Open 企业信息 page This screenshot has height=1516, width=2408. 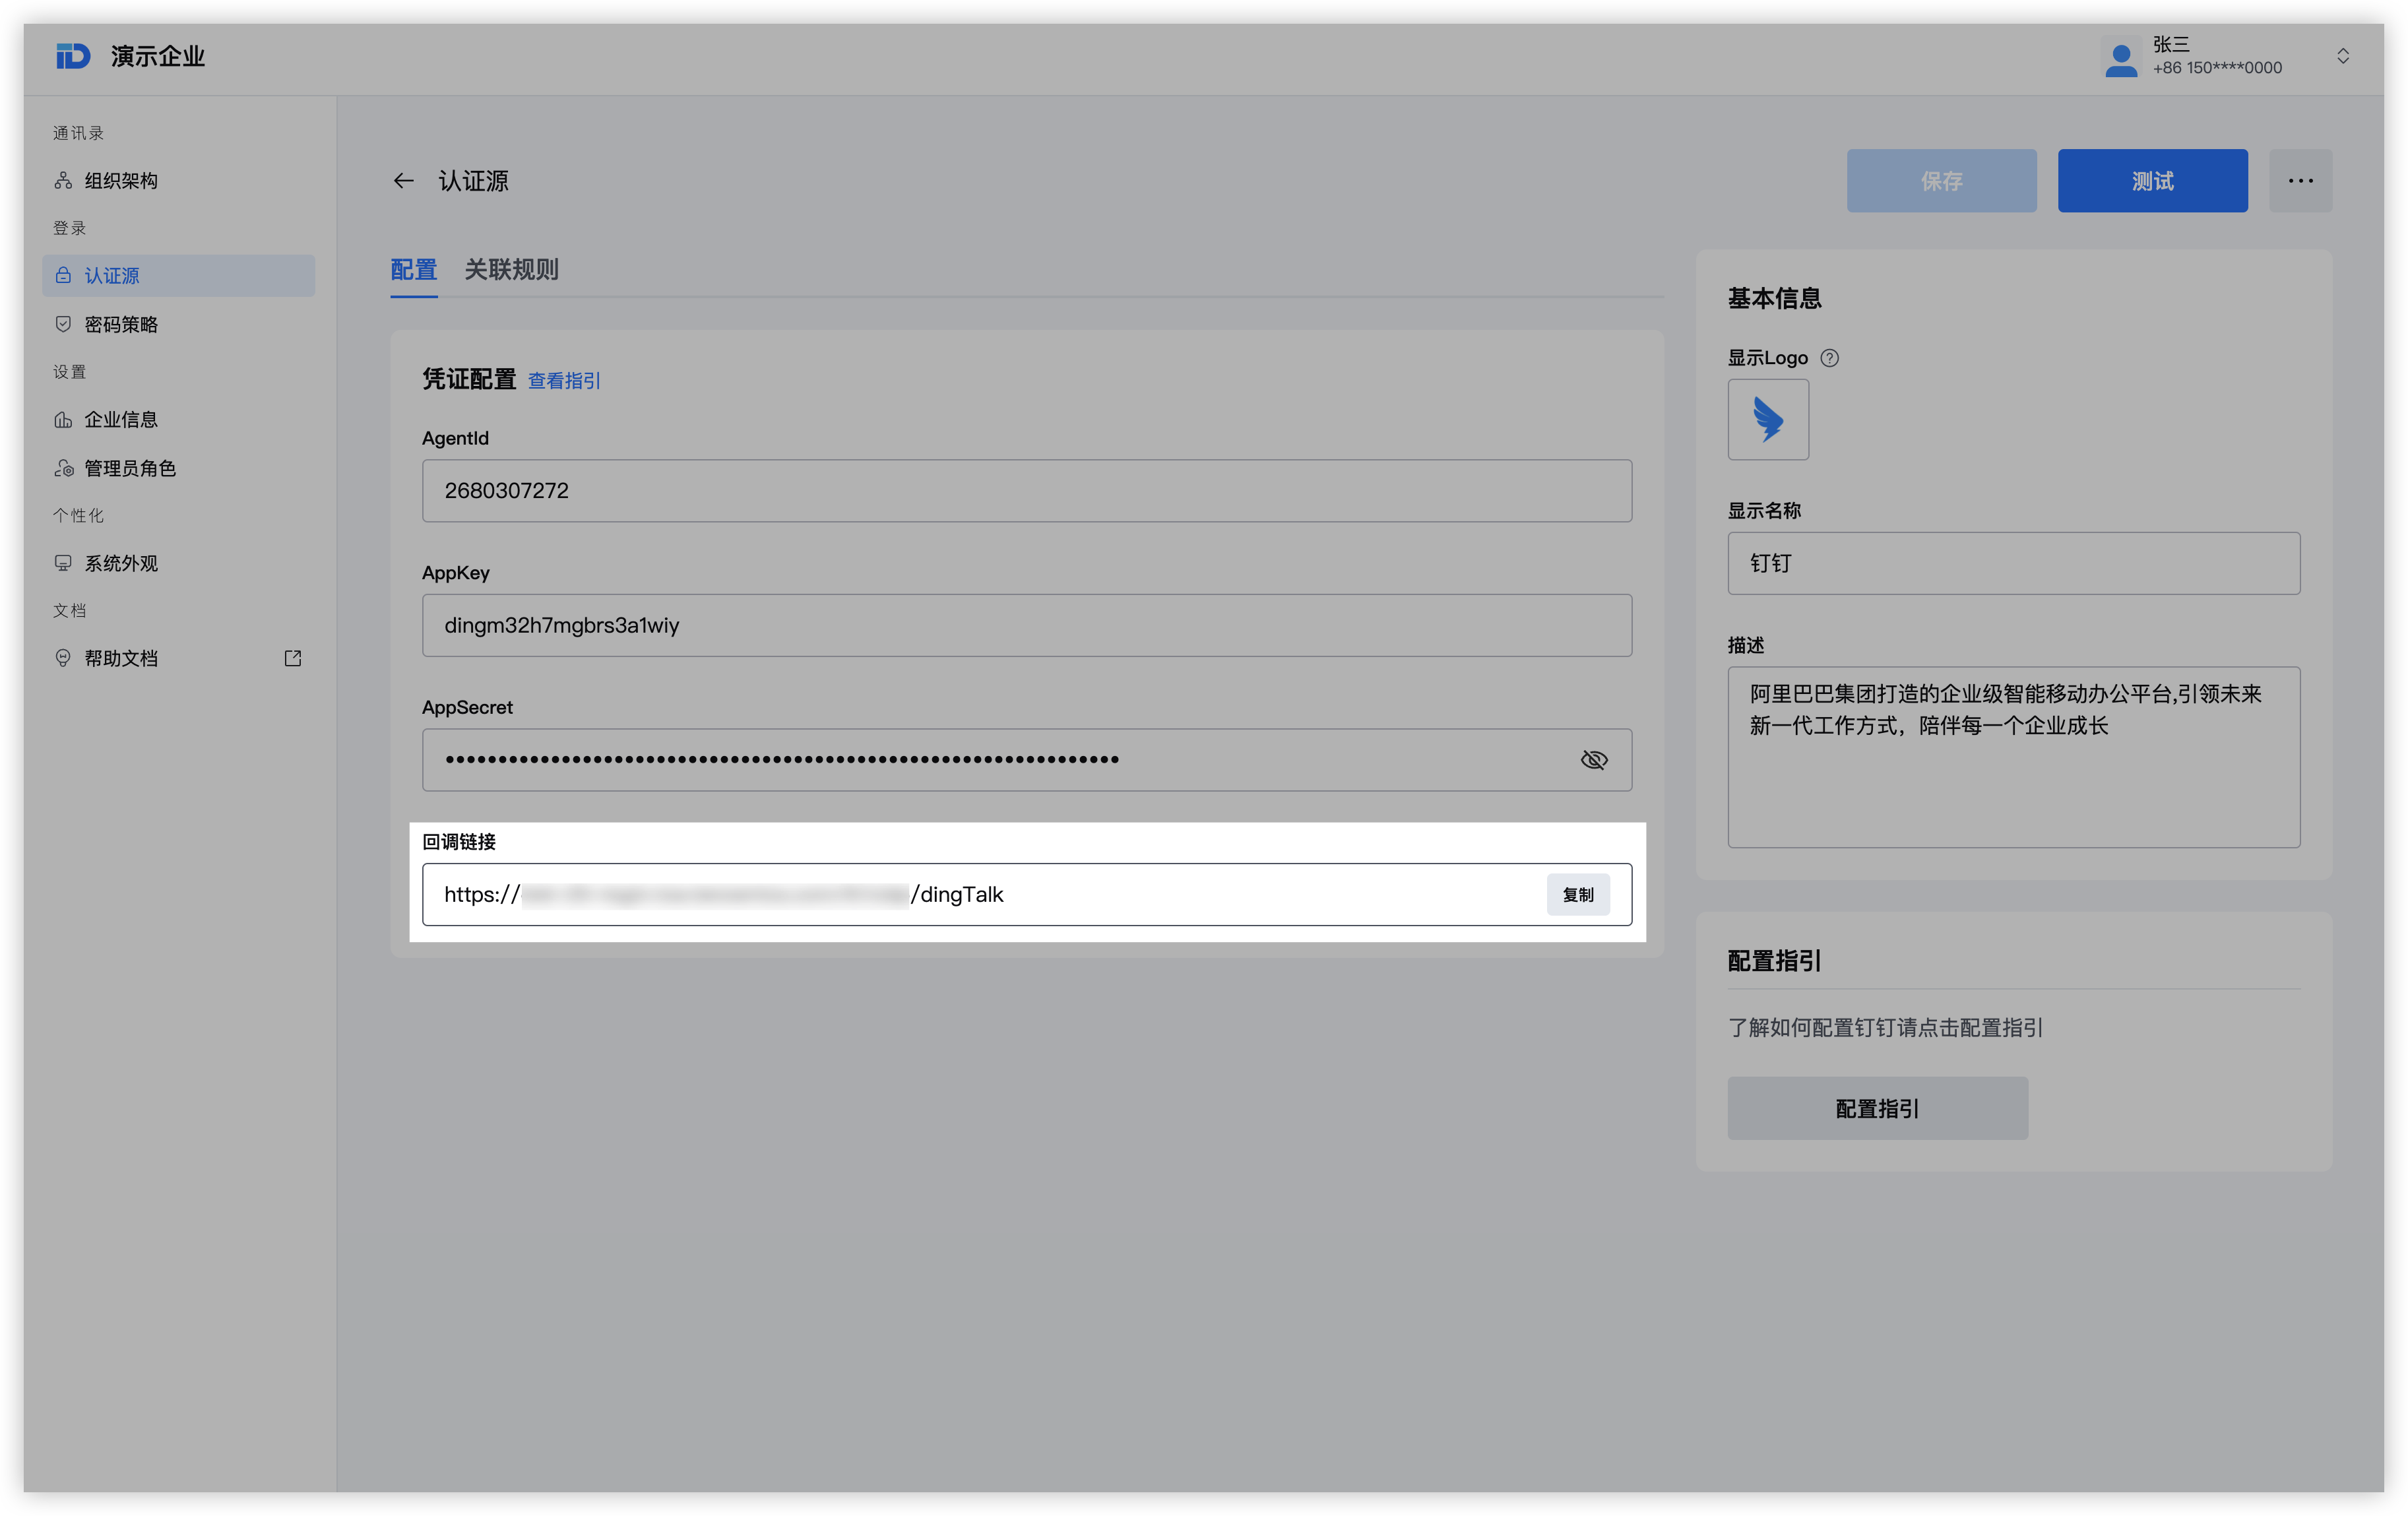pyautogui.click(x=178, y=419)
